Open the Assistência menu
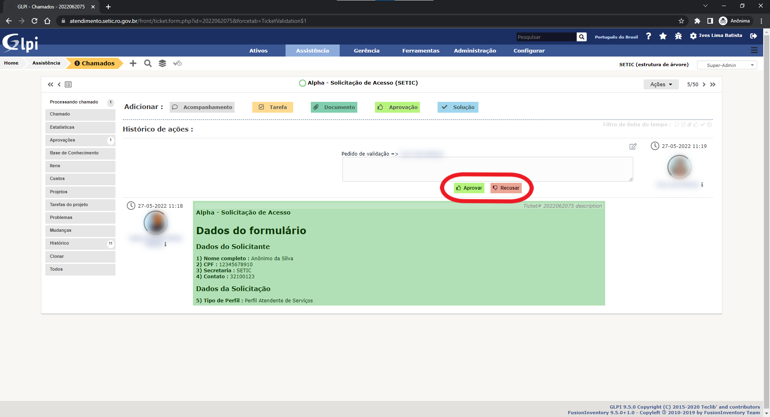The height and width of the screenshot is (417, 770). (x=312, y=51)
